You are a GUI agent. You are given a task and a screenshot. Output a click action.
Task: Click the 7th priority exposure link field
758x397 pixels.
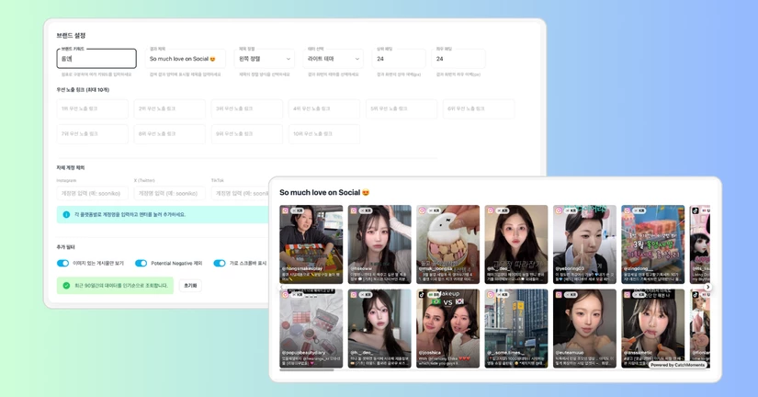point(92,134)
